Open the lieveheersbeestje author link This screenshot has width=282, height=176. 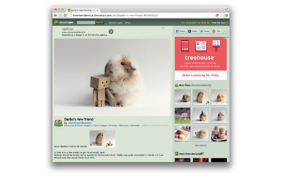pos(80,123)
